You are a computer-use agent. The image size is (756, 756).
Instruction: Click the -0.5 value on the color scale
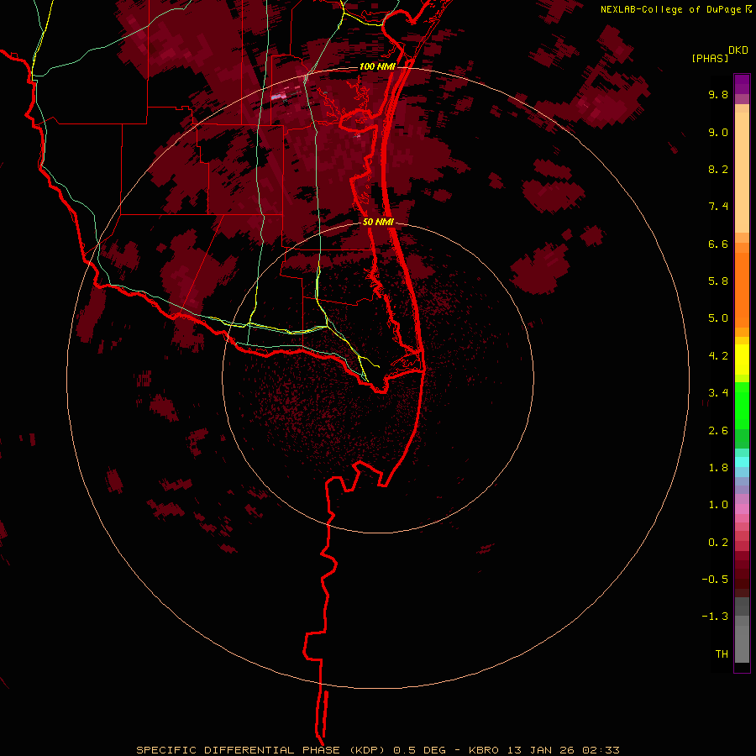click(715, 580)
